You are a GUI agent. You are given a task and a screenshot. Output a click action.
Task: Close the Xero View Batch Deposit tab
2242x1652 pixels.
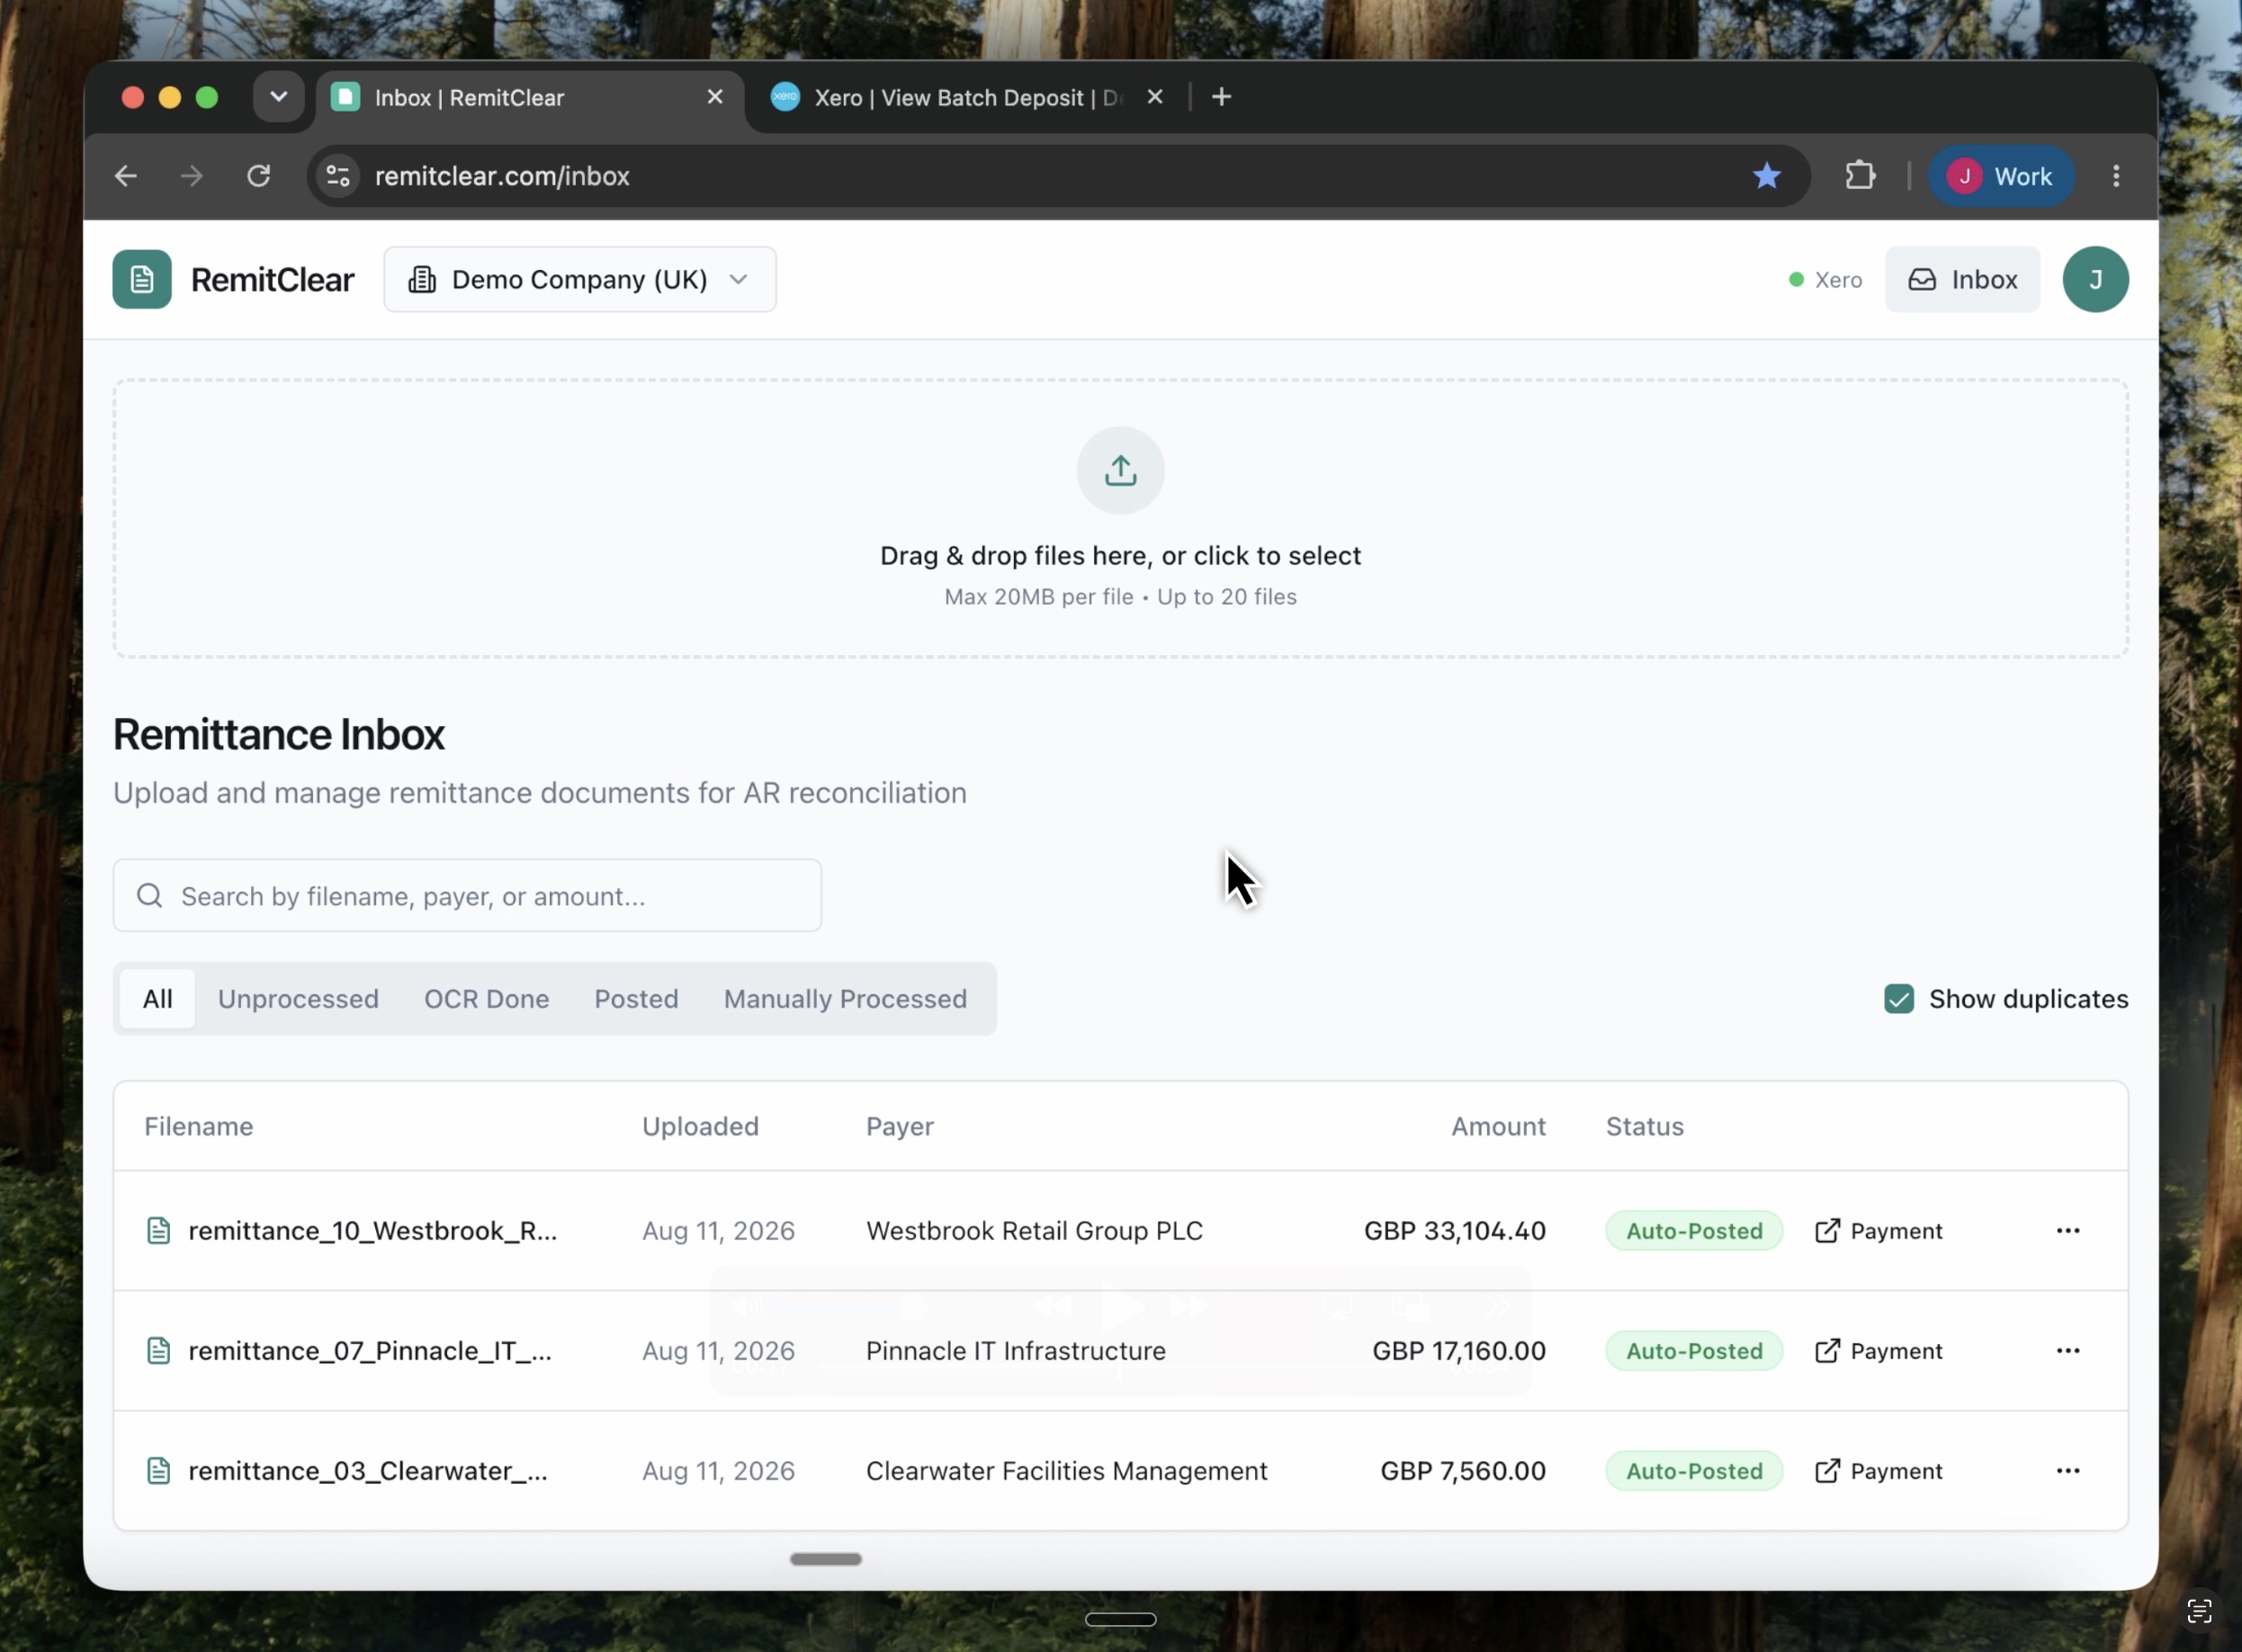pos(1155,97)
